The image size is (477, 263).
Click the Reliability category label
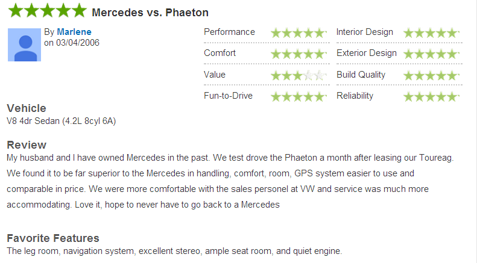coord(355,96)
